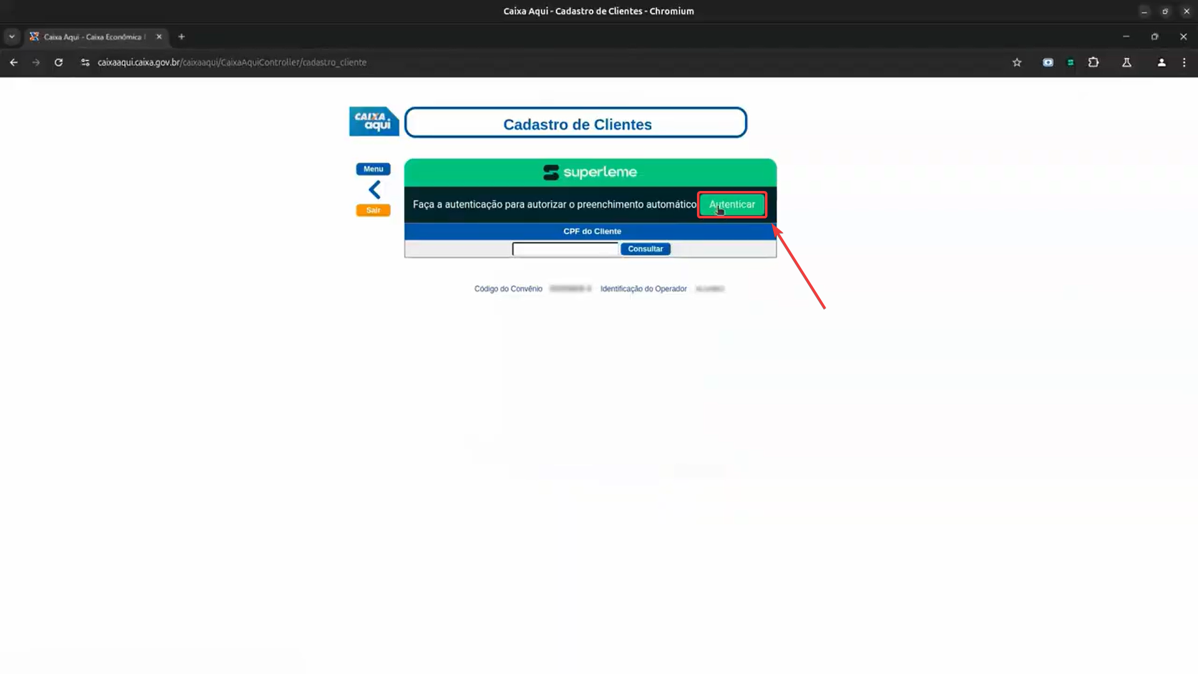Image resolution: width=1198 pixels, height=674 pixels.
Task: Open the Chrome Labs flask icon
Action: point(1127,62)
